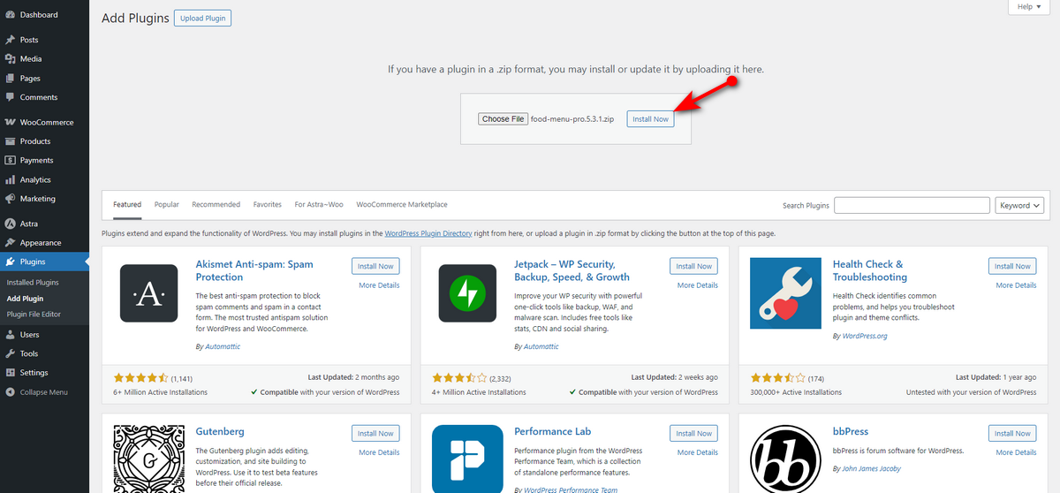Image resolution: width=1060 pixels, height=493 pixels.
Task: Click the Payments dollar icon
Action: pyautogui.click(x=10, y=161)
